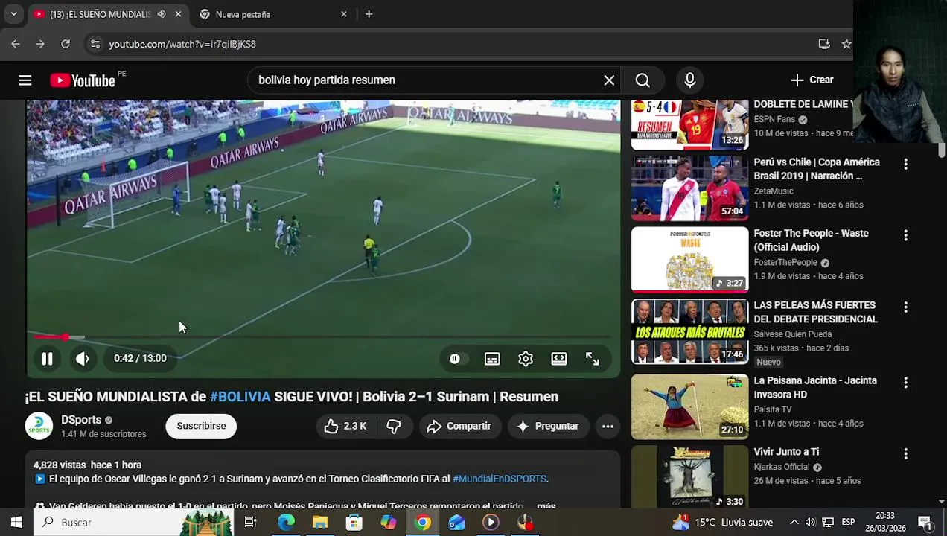Open the tab search dropdown arrow
This screenshot has width=947, height=536.
tap(13, 14)
